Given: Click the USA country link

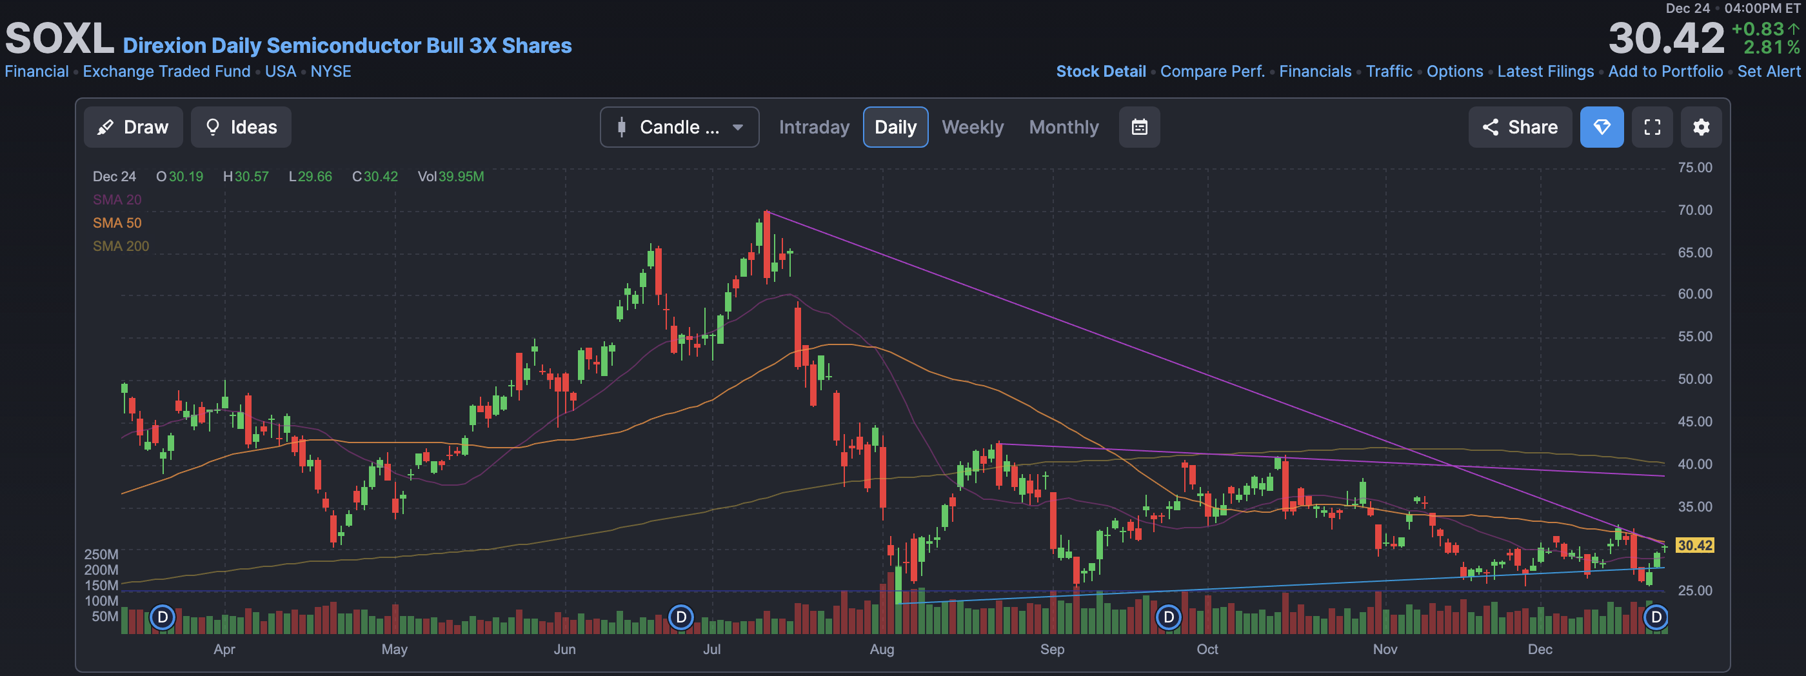Looking at the screenshot, I should pyautogui.click(x=281, y=72).
